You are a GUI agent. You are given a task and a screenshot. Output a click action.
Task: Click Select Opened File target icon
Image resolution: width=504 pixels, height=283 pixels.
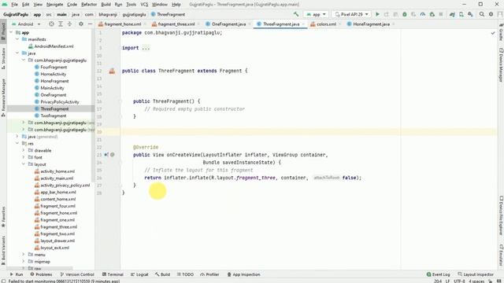click(51, 24)
